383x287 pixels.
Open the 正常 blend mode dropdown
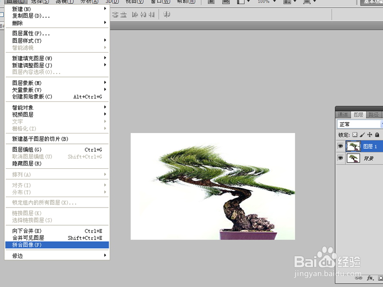pyautogui.click(x=360, y=124)
